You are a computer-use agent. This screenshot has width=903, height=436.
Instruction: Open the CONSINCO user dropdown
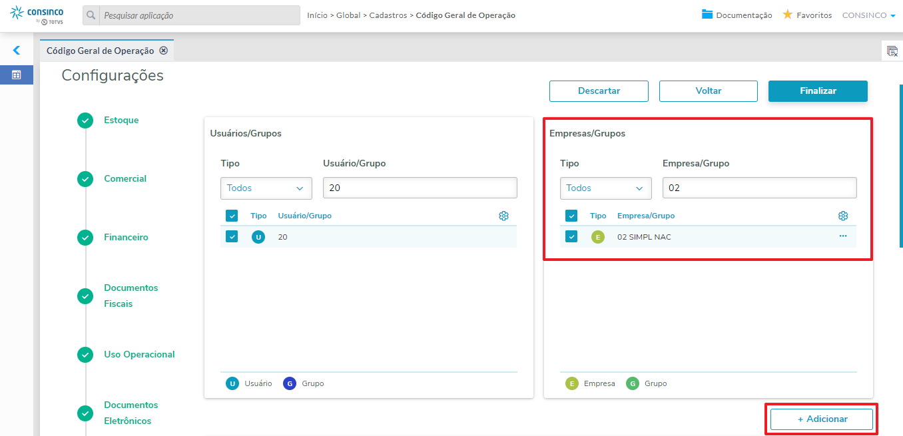point(868,15)
